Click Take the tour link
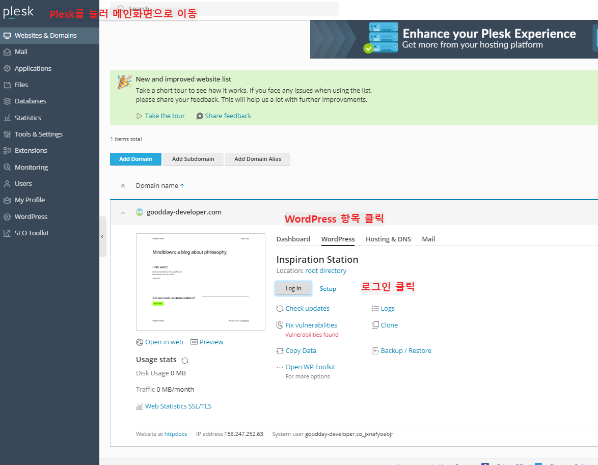This screenshot has height=465, width=598. (x=165, y=116)
